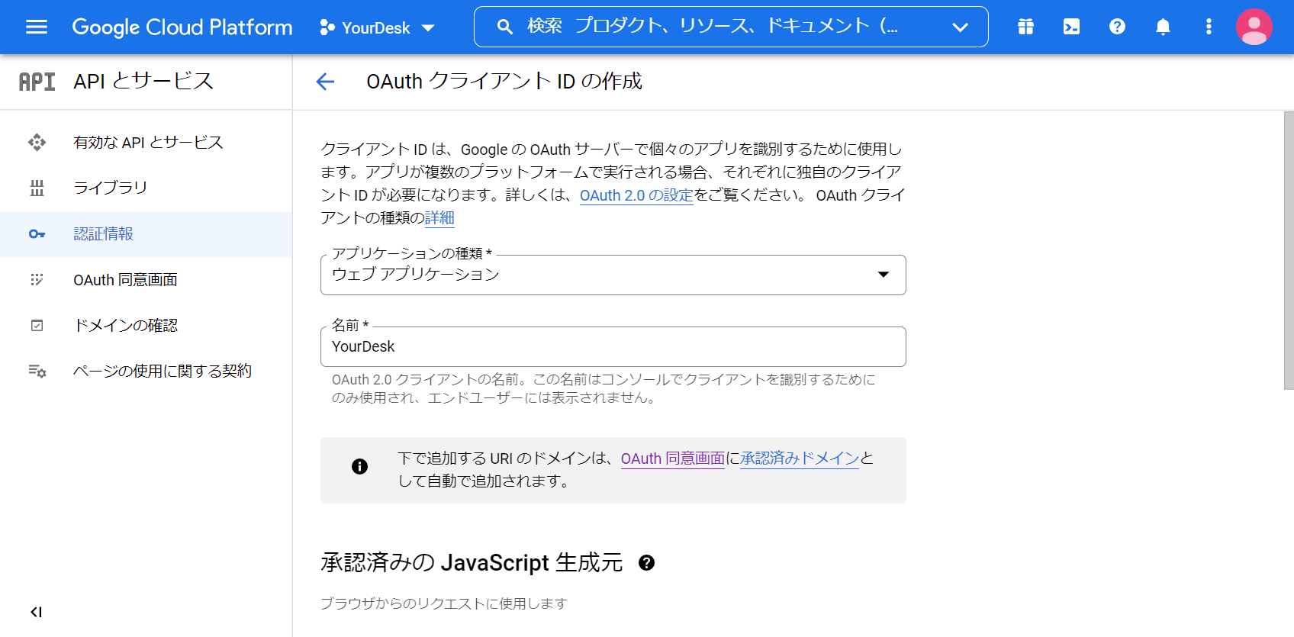Click the 有効な API とサービス icon

coord(37,142)
